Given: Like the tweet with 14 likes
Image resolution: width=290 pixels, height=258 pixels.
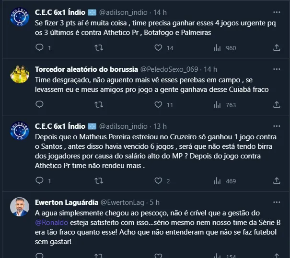Looking at the screenshot, I should 158,48.
